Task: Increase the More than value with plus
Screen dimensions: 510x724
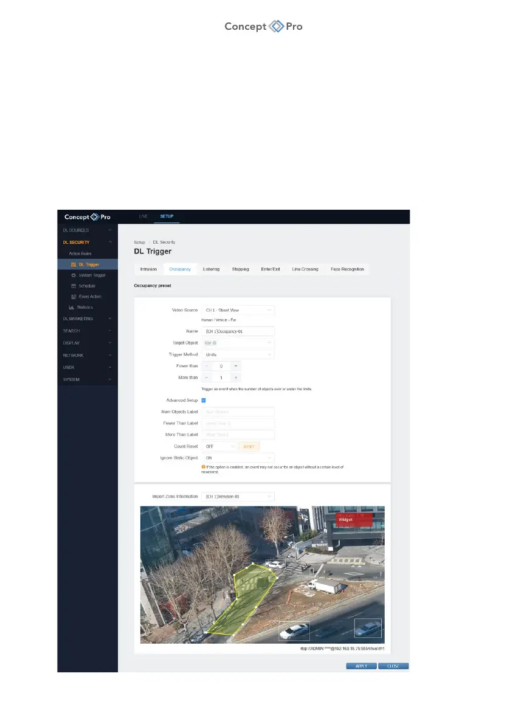Action: 236,378
